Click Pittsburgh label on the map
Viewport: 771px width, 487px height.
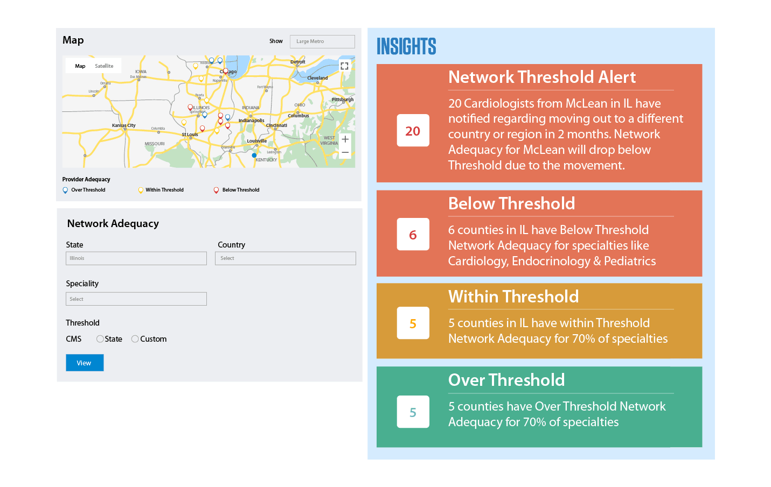coord(343,100)
